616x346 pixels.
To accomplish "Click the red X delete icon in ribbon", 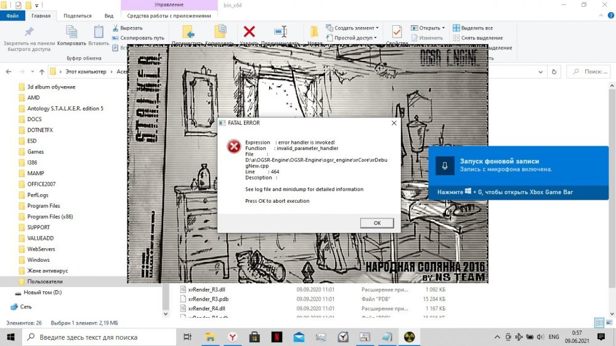I will pos(249,31).
